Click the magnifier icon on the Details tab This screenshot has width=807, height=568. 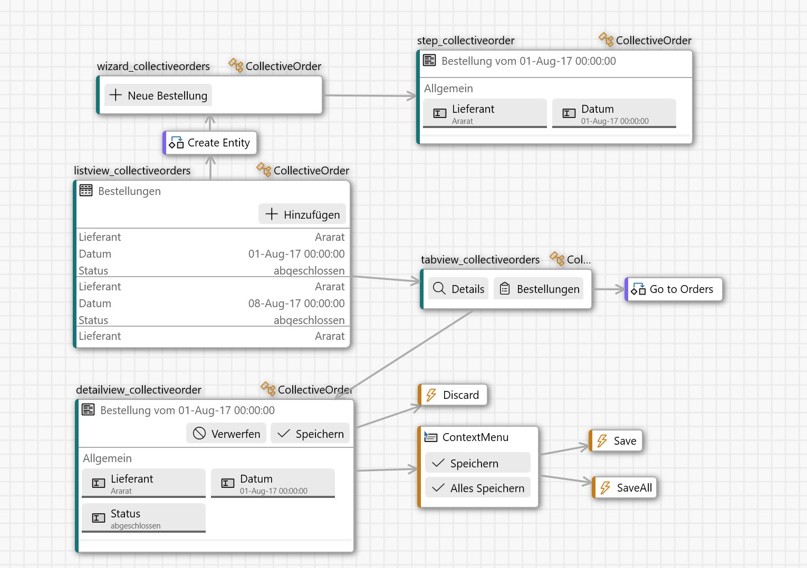(439, 288)
